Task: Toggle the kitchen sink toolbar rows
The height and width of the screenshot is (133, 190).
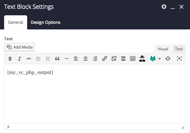Action: pyautogui.click(x=133, y=59)
